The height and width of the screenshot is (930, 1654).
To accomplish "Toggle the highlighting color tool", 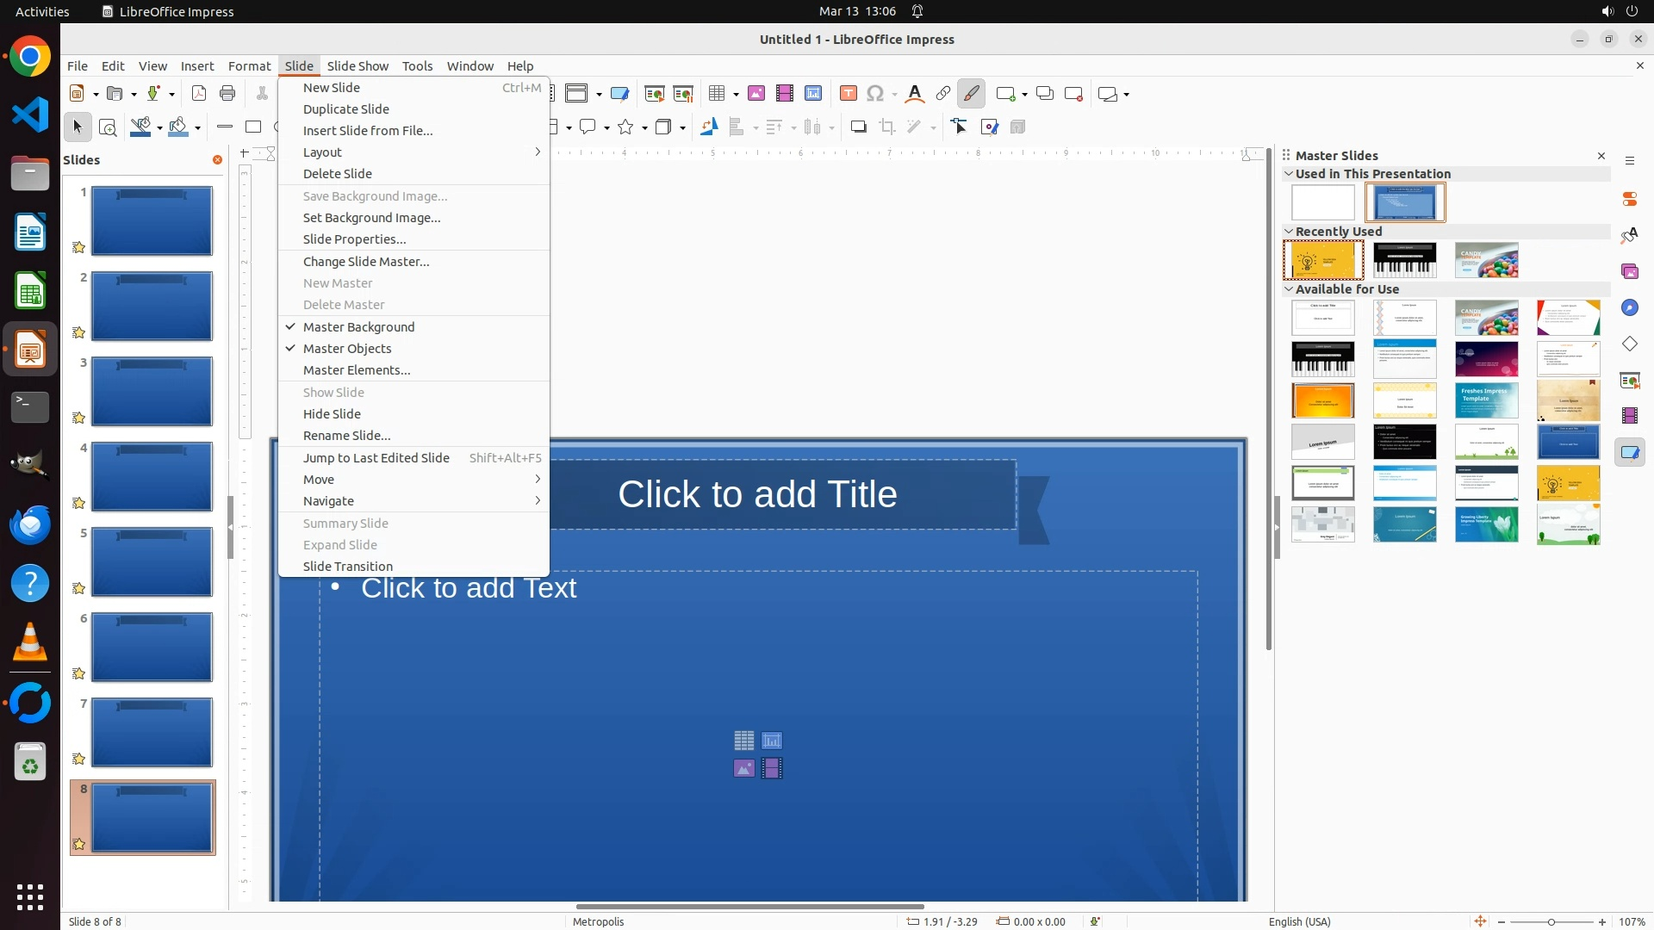I will (972, 94).
